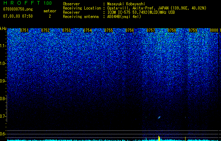The height and width of the screenshot is (141, 221).
Task: Click the 0755 time marker
Action: 109,30
